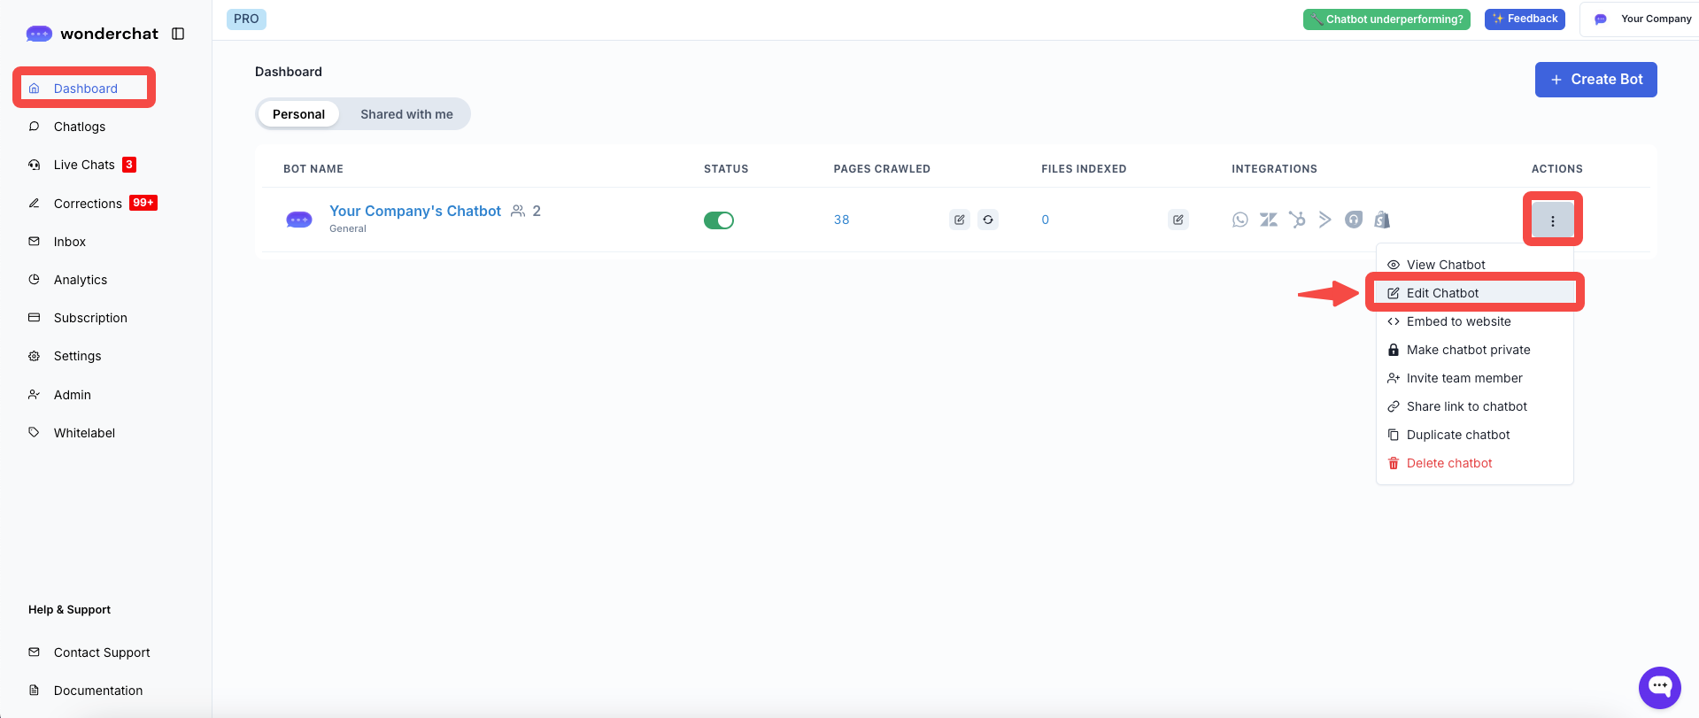Open the three-dot actions menu
Viewport: 1699px width, 718px height.
(1552, 220)
